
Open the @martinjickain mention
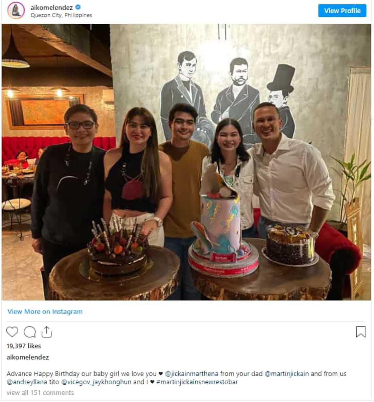click(287, 374)
